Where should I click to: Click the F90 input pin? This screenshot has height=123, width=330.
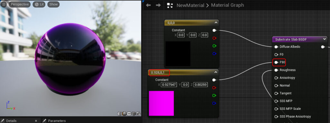(x=276, y=62)
